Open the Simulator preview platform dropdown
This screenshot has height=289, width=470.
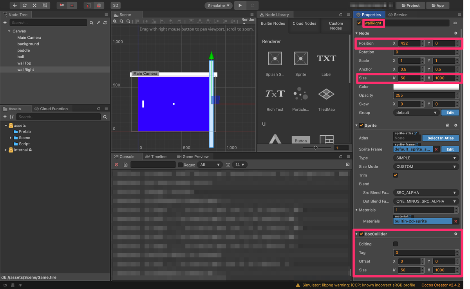pos(219,5)
